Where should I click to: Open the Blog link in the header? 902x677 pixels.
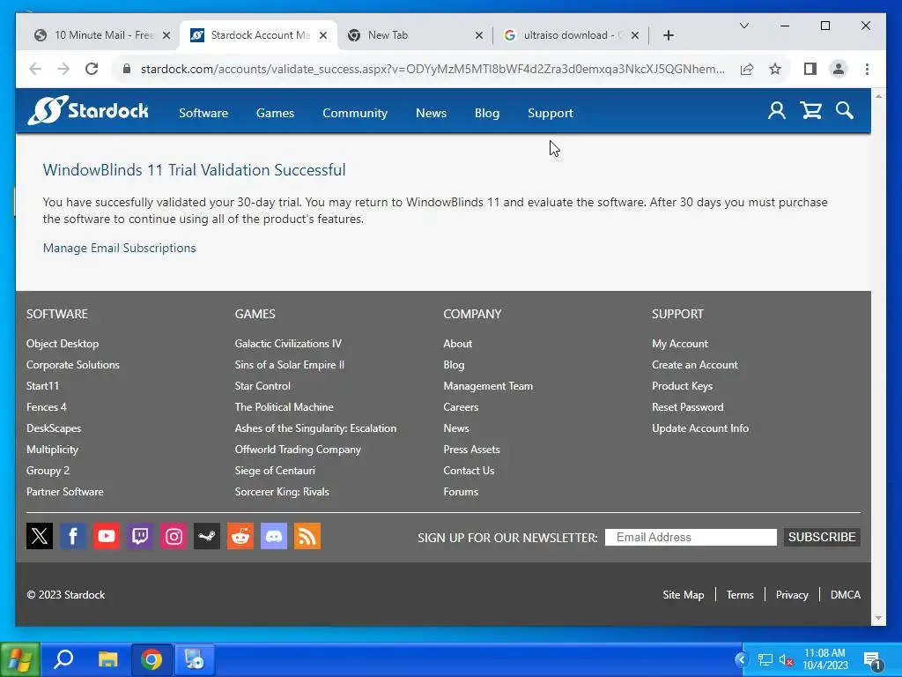[486, 113]
